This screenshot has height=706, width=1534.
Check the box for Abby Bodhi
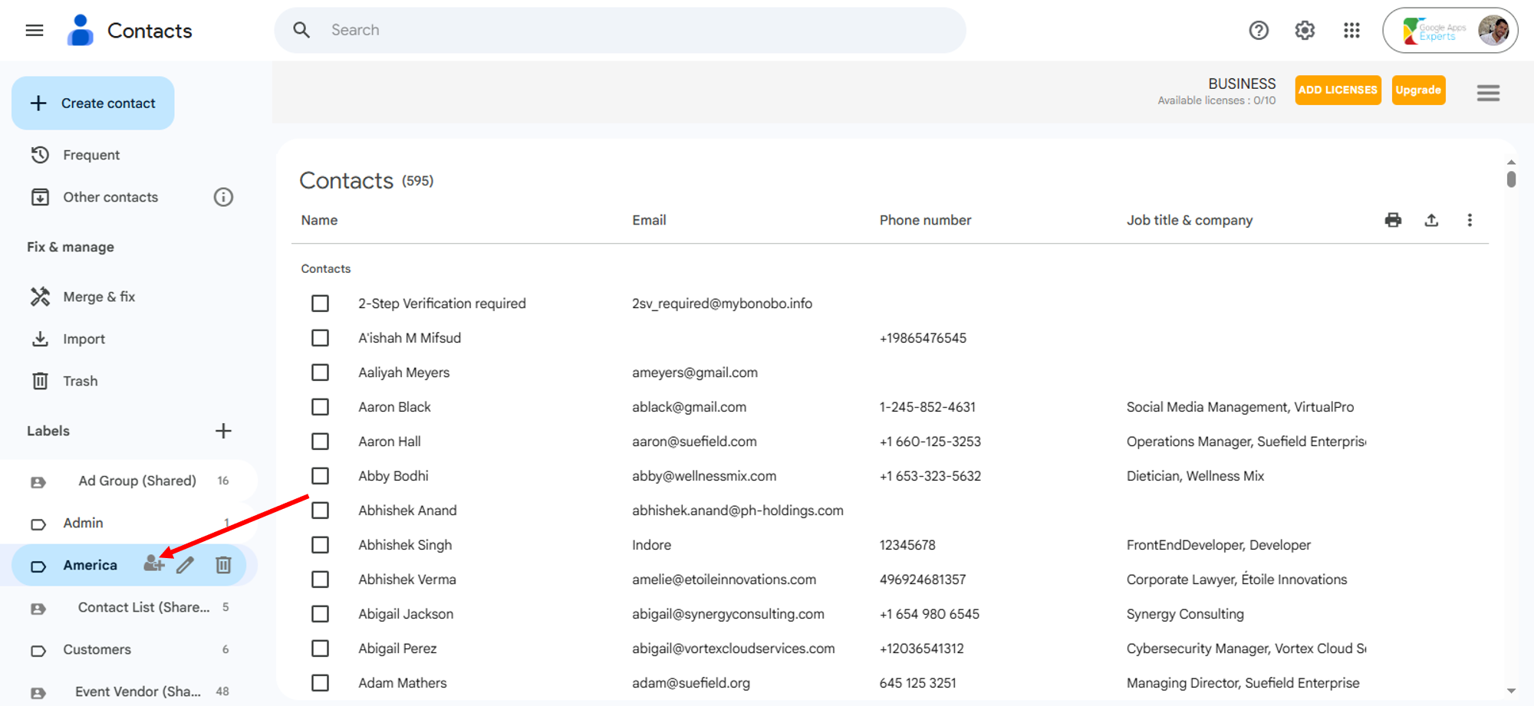point(320,476)
